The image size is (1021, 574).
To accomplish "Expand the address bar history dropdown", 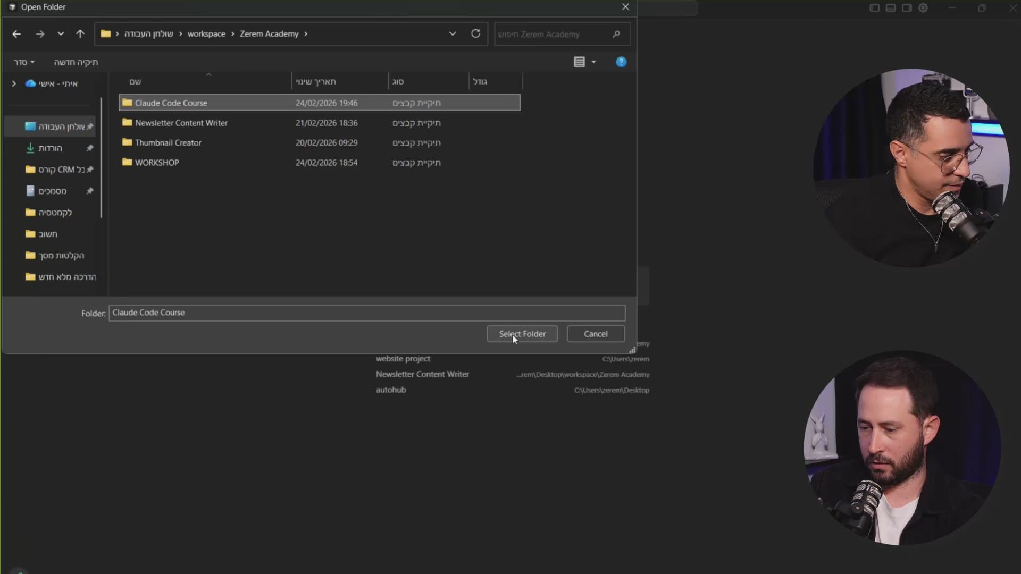I will [x=453, y=33].
